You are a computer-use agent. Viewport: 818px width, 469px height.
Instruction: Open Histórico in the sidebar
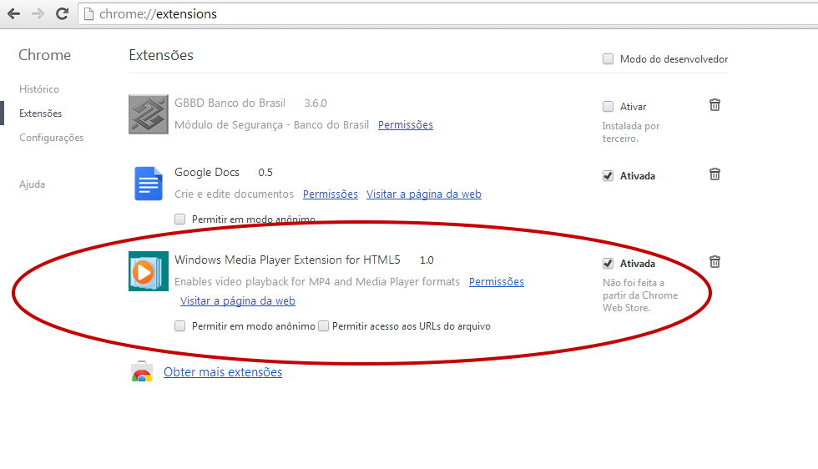coord(39,89)
